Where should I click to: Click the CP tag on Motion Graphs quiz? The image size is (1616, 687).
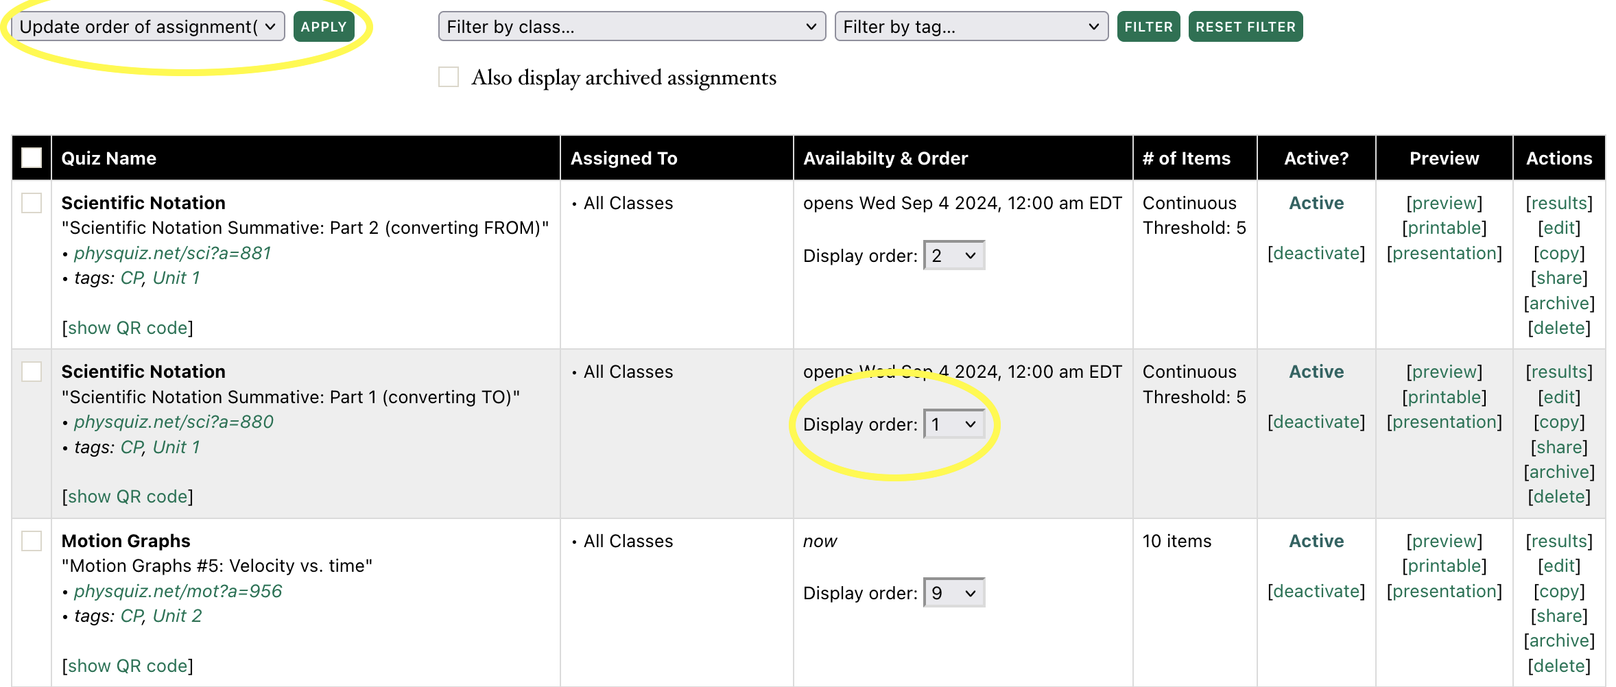132,616
